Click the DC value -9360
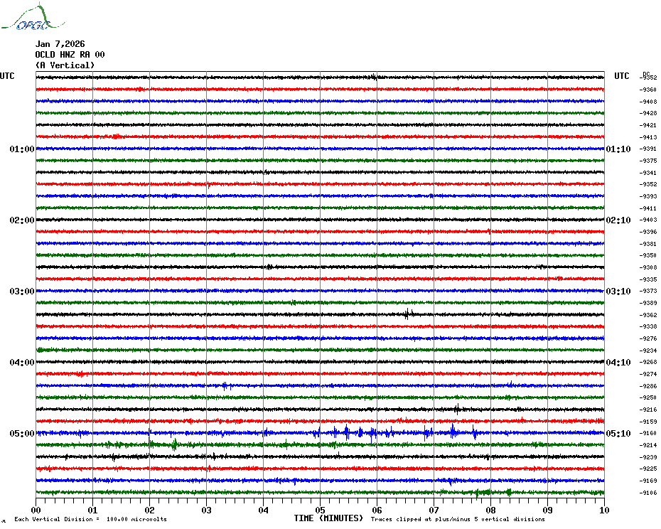661x529 pixels. pyautogui.click(x=648, y=90)
